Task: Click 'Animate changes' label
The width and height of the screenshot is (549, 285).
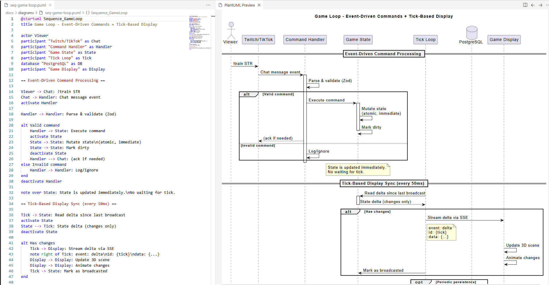Action: point(523,258)
